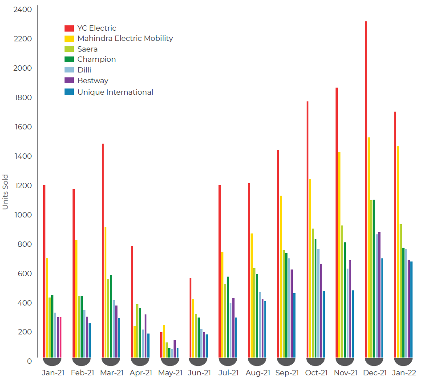Click the Units Sold axis title
The image size is (425, 378).
click(5, 191)
